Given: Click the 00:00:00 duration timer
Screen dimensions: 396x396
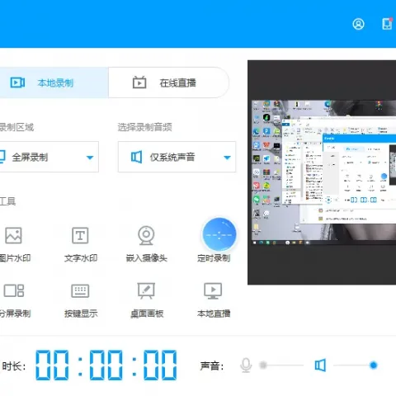Looking at the screenshot, I should (x=106, y=365).
